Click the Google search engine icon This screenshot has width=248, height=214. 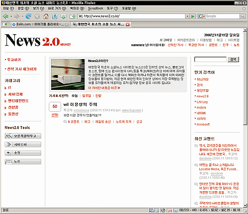[200, 16]
